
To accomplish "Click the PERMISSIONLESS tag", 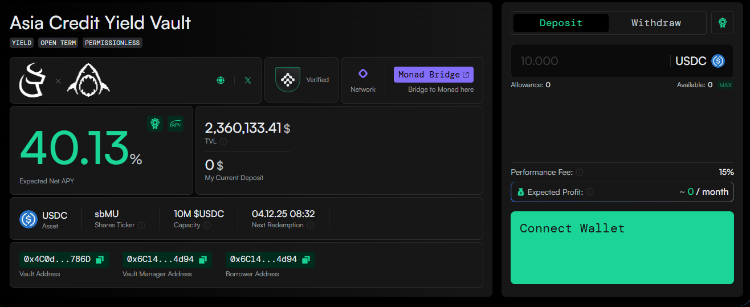I will pos(112,43).
